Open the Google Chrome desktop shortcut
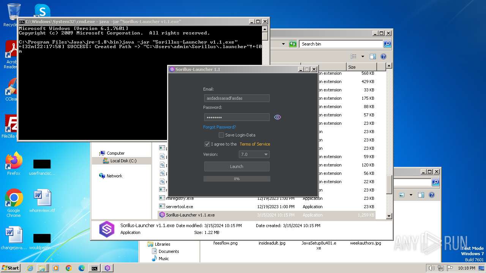The width and height of the screenshot is (486, 273). tap(14, 203)
